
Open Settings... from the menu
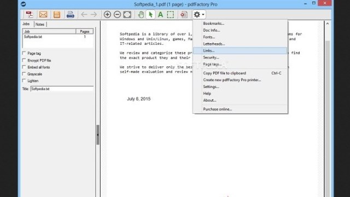[x=240, y=86]
